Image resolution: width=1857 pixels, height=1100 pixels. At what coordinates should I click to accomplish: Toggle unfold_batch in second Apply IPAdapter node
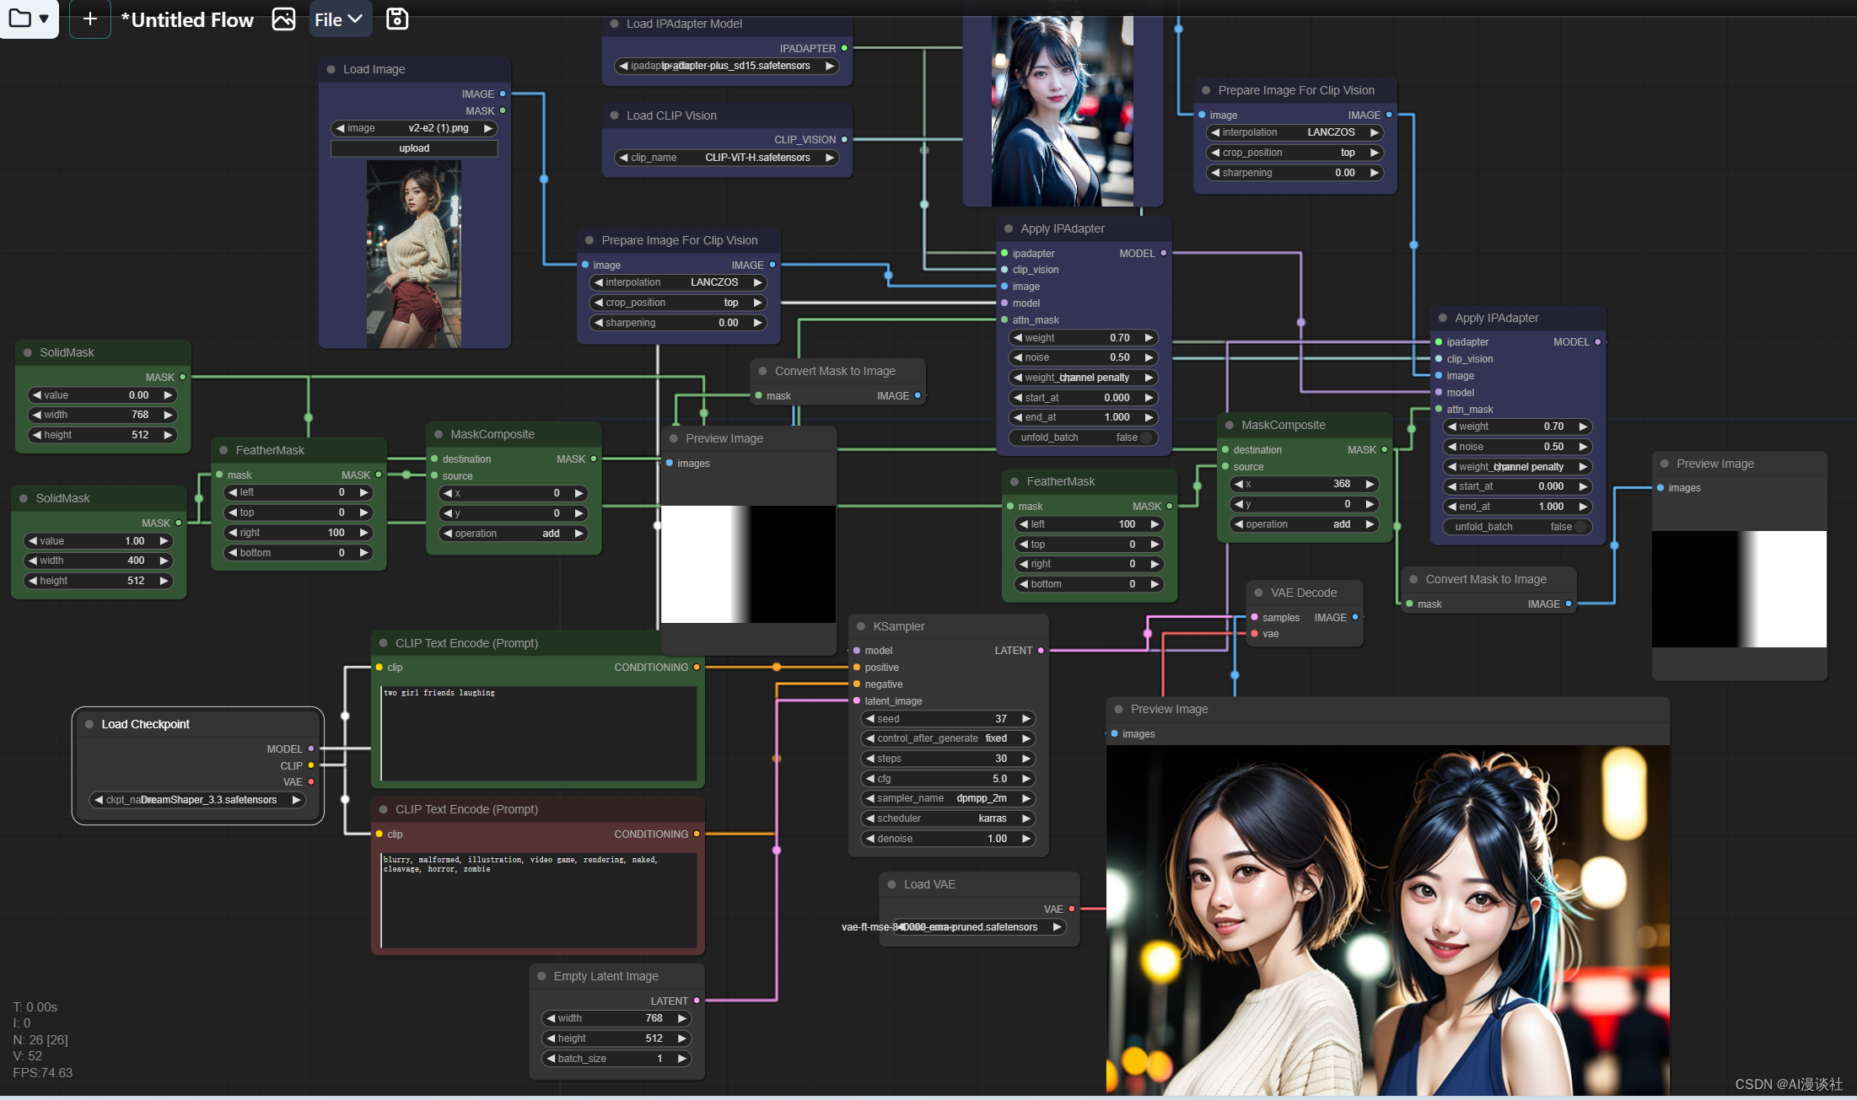pyautogui.click(x=1580, y=527)
